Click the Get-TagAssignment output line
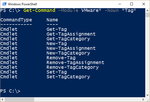Image resolution: width=150 pixels, height=102 pixels. click(48, 34)
